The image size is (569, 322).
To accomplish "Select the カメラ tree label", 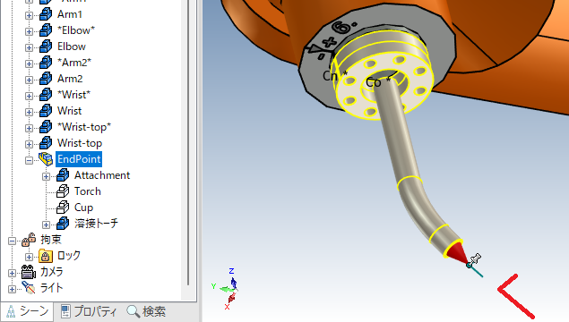I will click(x=52, y=272).
